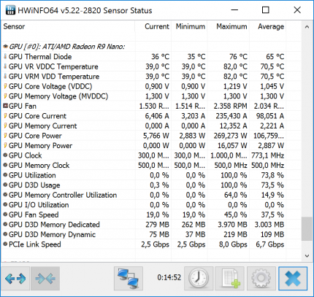Click the scrollbar up arrow
314x297 pixels.
coord(307,27)
